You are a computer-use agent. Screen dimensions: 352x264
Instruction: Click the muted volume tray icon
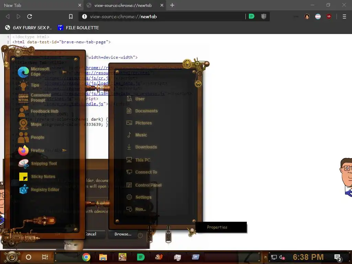point(282,257)
